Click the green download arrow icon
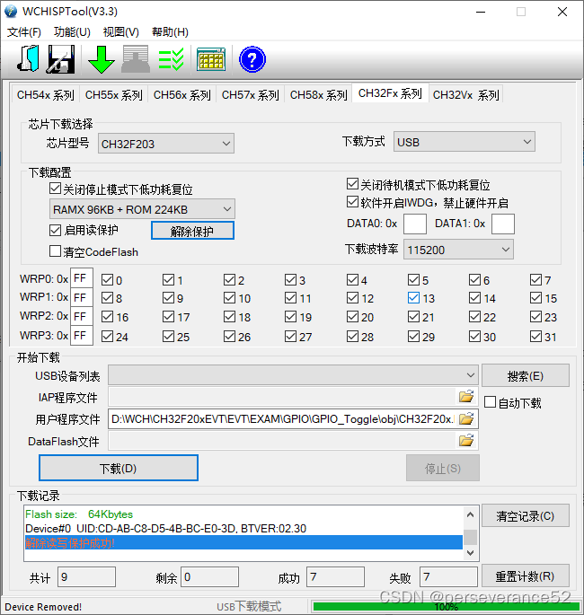Viewport: 584px width, 615px height. click(102, 59)
